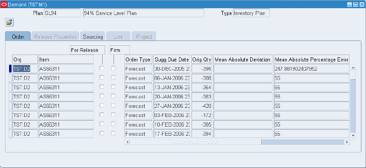This screenshot has height=168, width=366.
Task: Select the record indicator for the first row
Action: (x=10, y=69)
